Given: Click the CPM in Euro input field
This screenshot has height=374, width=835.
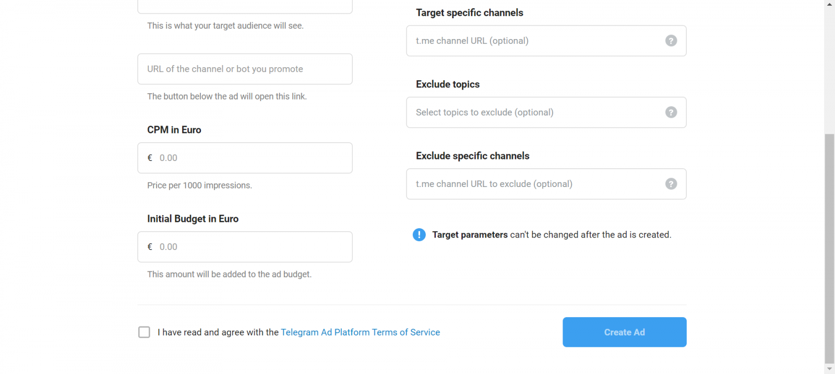Looking at the screenshot, I should pyautogui.click(x=250, y=158).
